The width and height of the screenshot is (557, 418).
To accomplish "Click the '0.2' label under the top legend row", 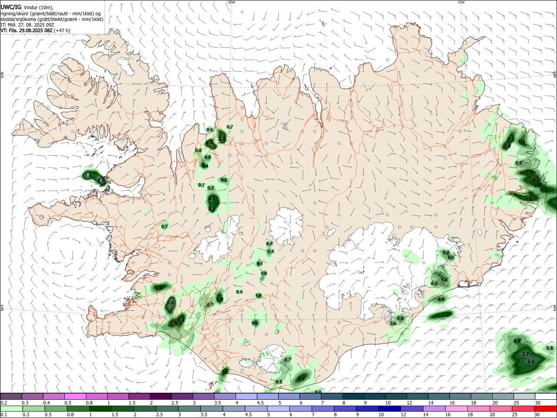I will 4,403.
